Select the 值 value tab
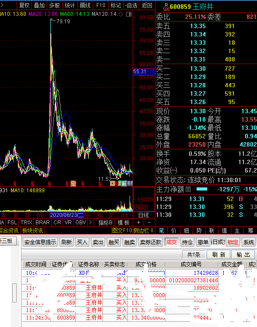 click(x=224, y=230)
